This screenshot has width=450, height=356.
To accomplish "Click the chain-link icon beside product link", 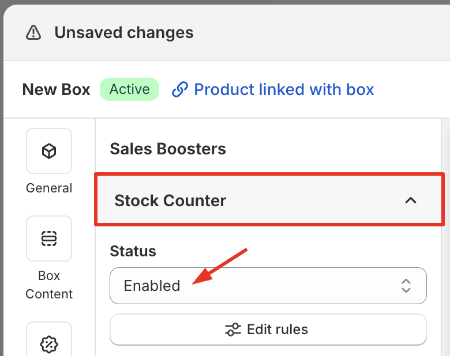I will 180,90.
